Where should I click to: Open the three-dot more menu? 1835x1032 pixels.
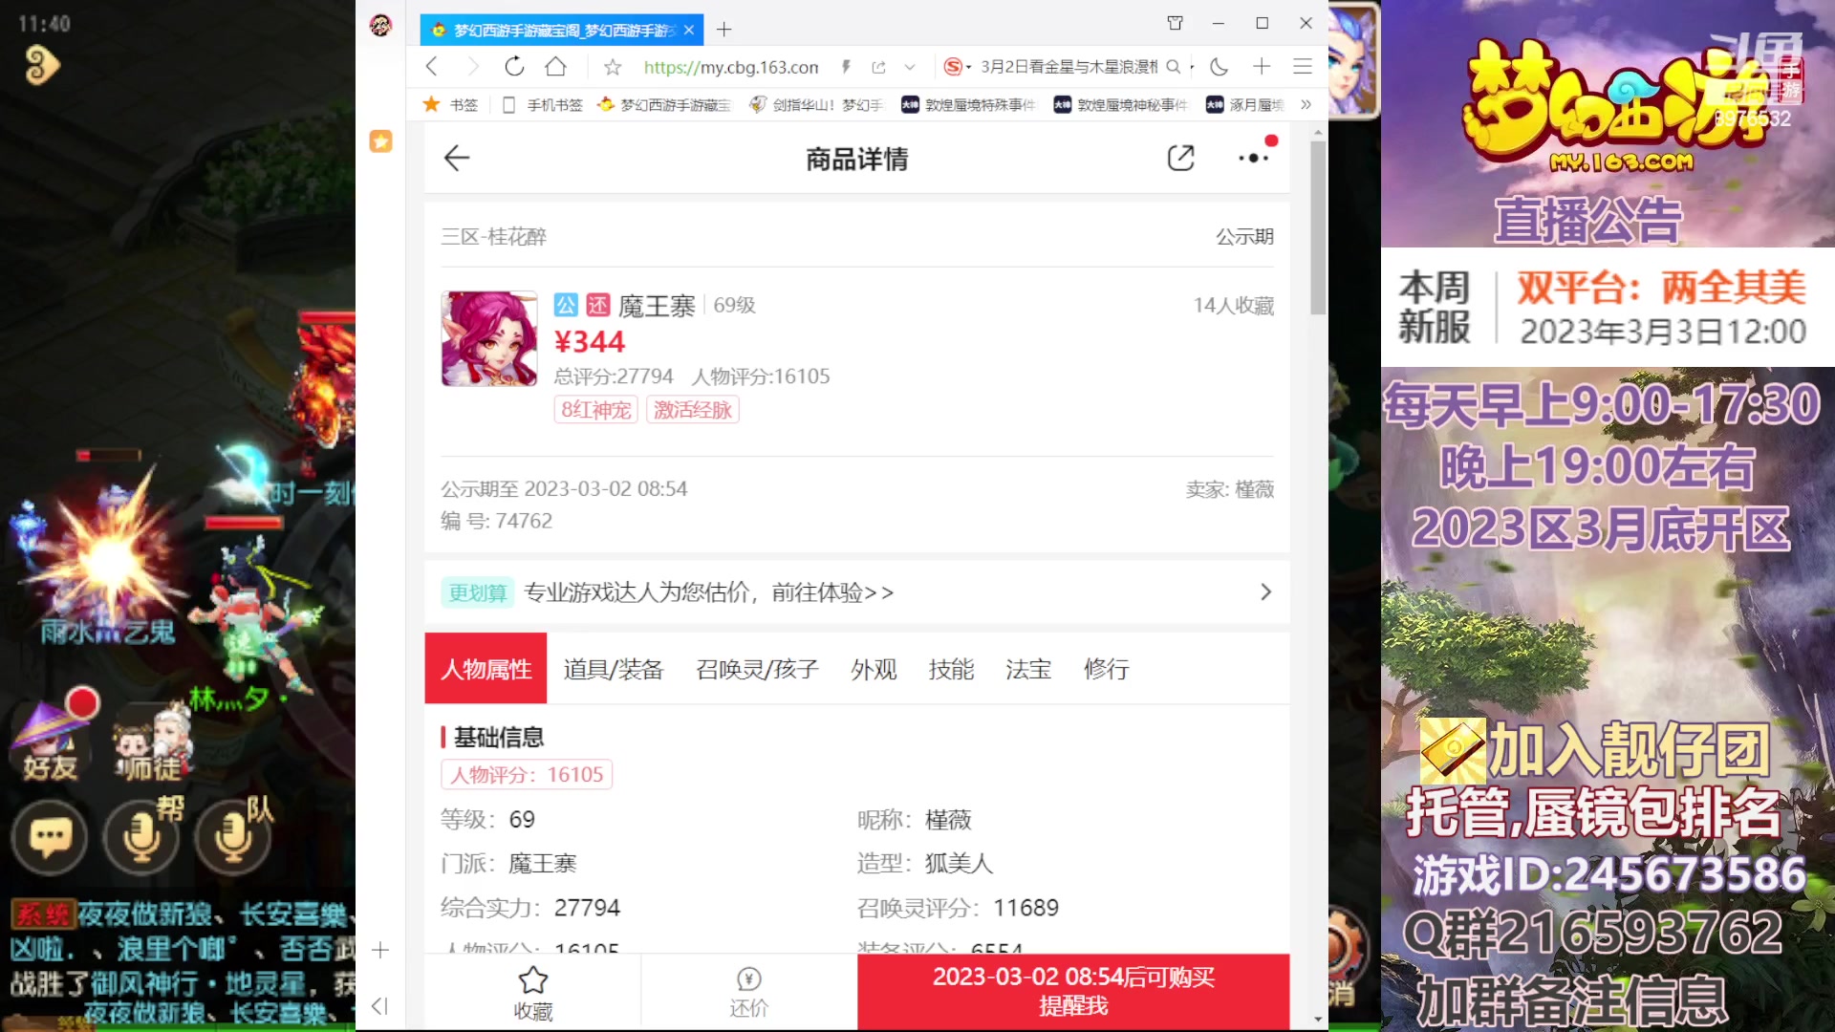pyautogui.click(x=1253, y=159)
